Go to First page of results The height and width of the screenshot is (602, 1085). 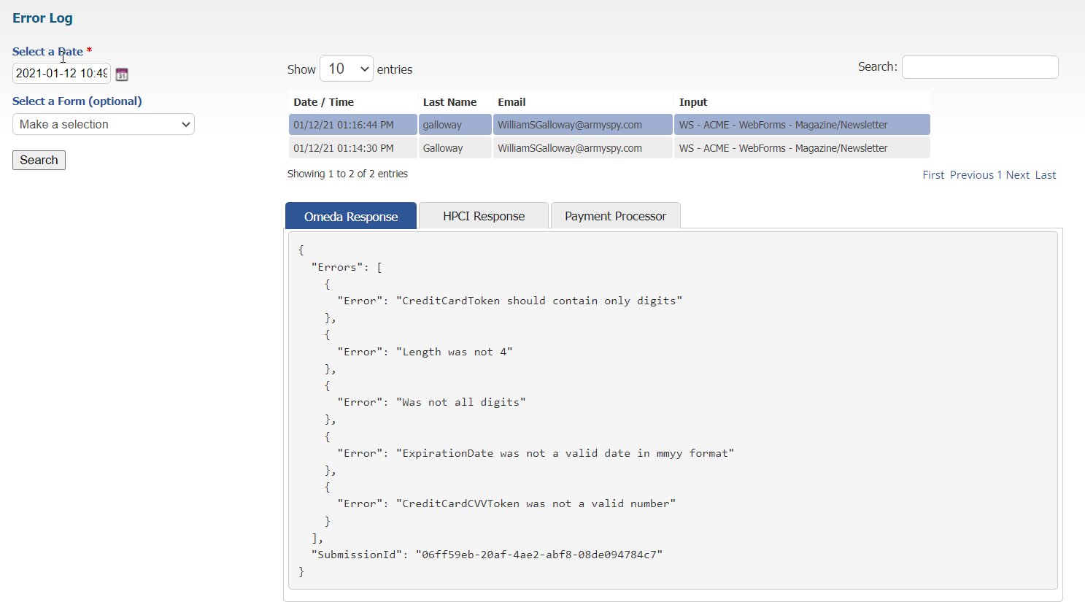tap(933, 175)
